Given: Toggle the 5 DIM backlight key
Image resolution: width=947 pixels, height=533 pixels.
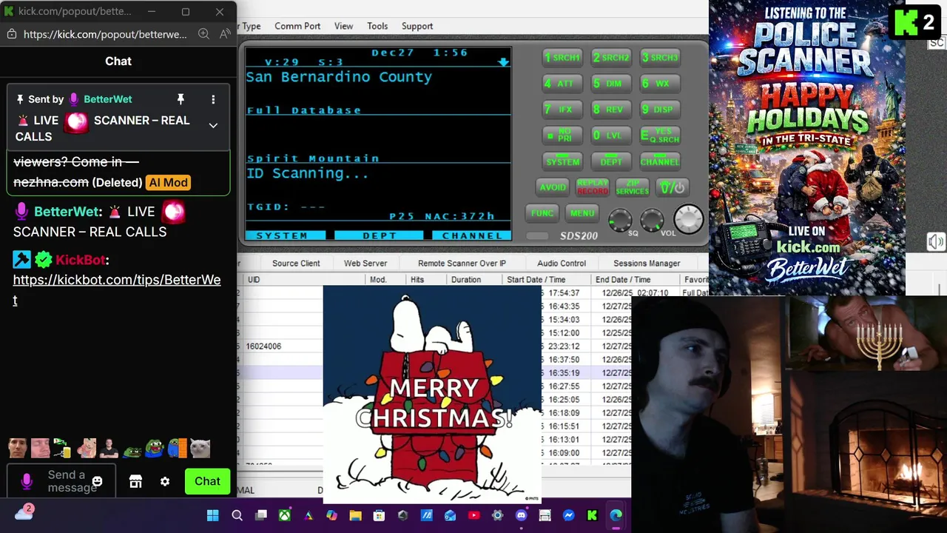Looking at the screenshot, I should 611,84.
